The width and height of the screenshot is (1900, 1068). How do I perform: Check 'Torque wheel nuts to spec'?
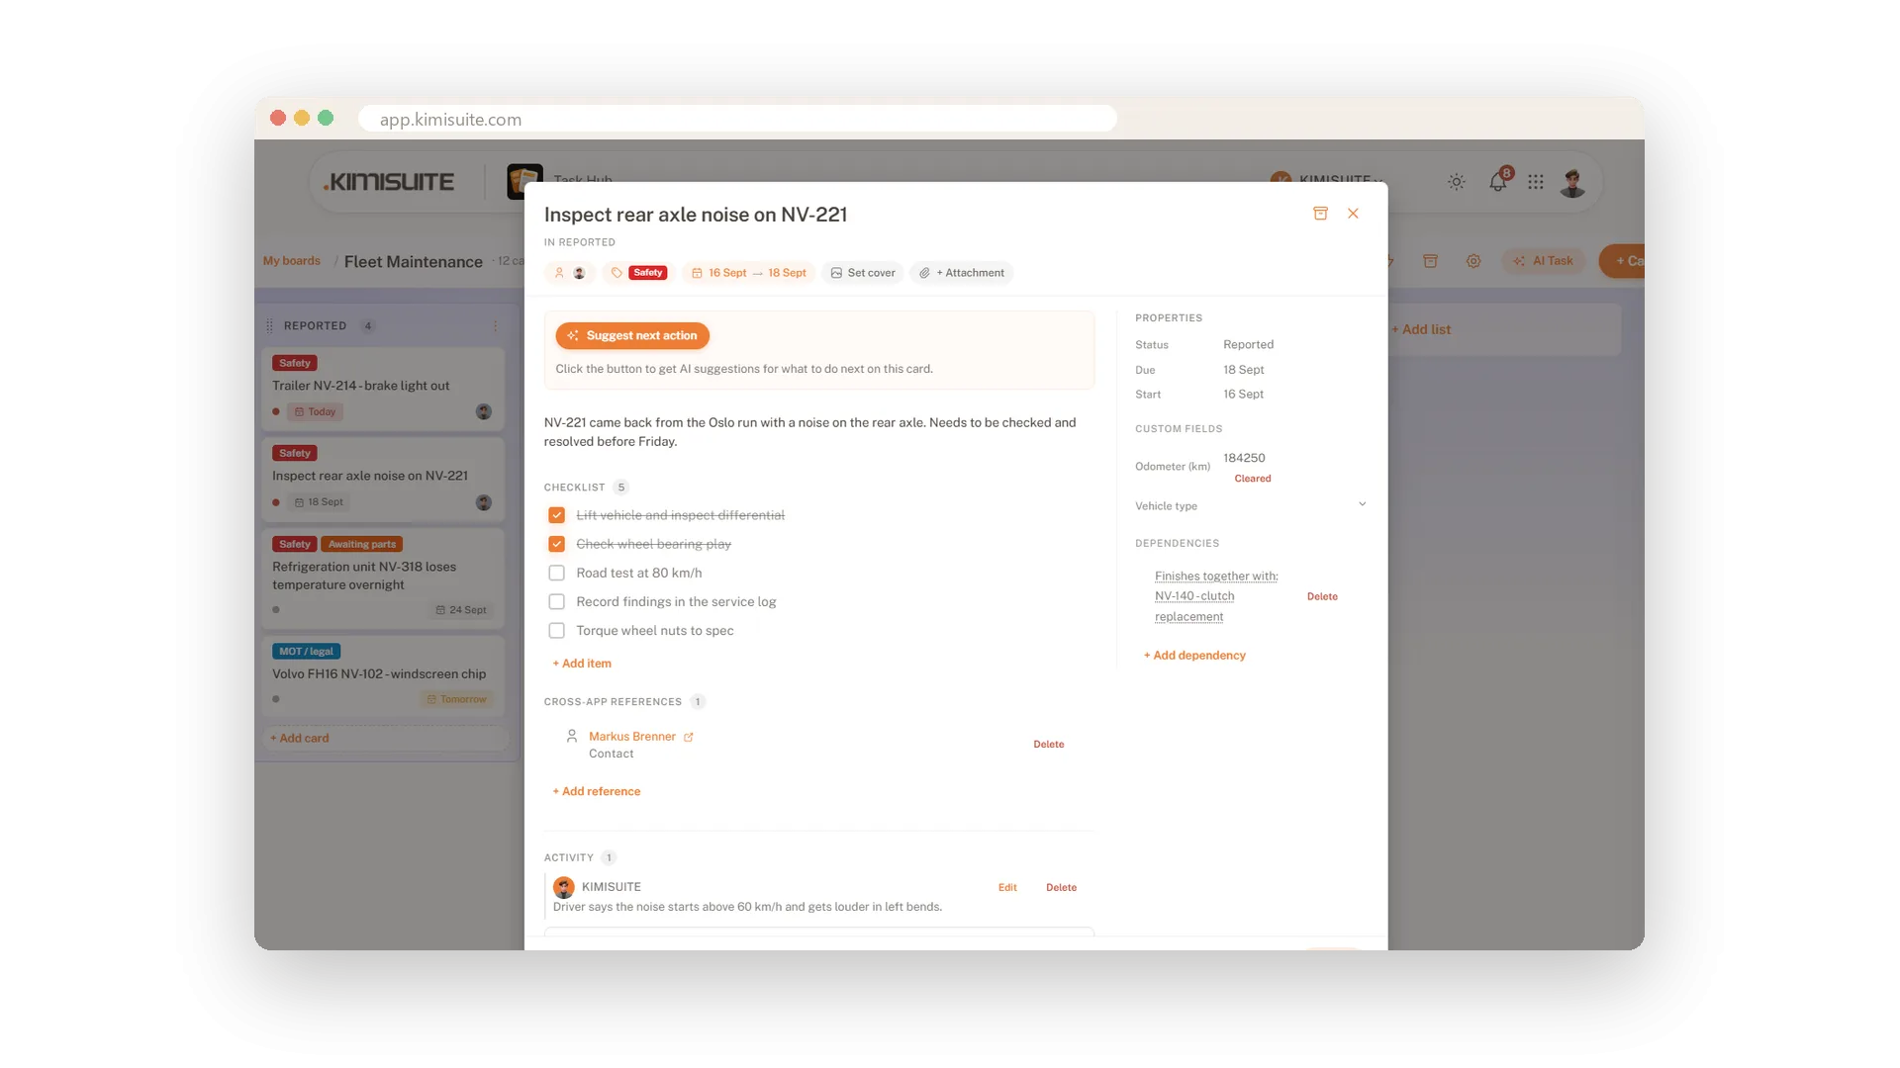(557, 631)
